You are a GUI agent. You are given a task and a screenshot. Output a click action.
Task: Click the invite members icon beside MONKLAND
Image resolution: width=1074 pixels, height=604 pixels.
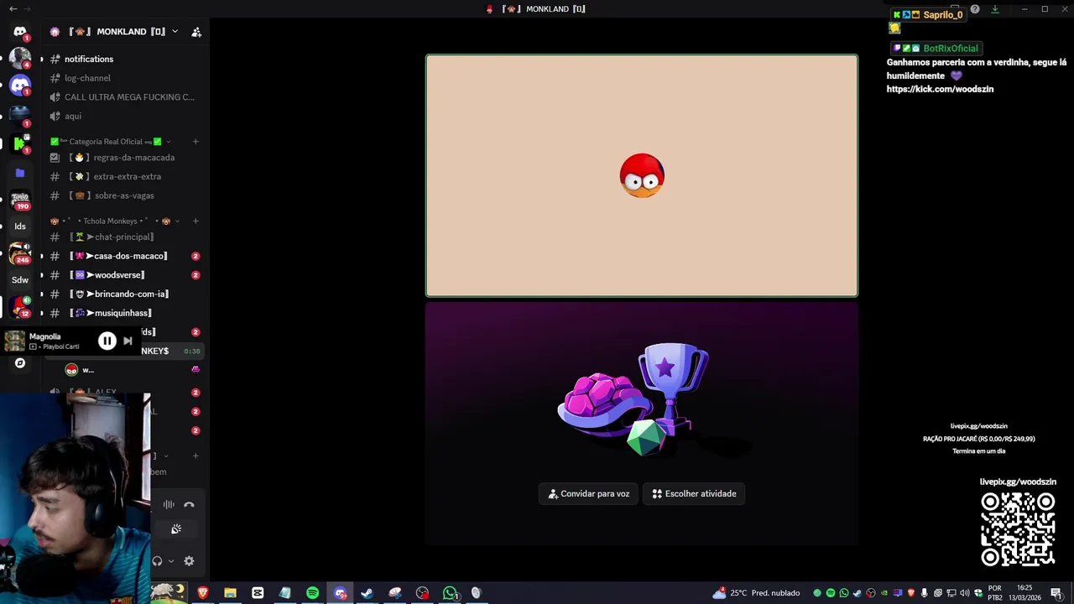click(196, 32)
